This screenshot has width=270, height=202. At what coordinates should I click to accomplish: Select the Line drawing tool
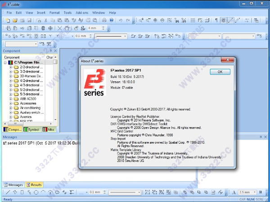point(8,192)
